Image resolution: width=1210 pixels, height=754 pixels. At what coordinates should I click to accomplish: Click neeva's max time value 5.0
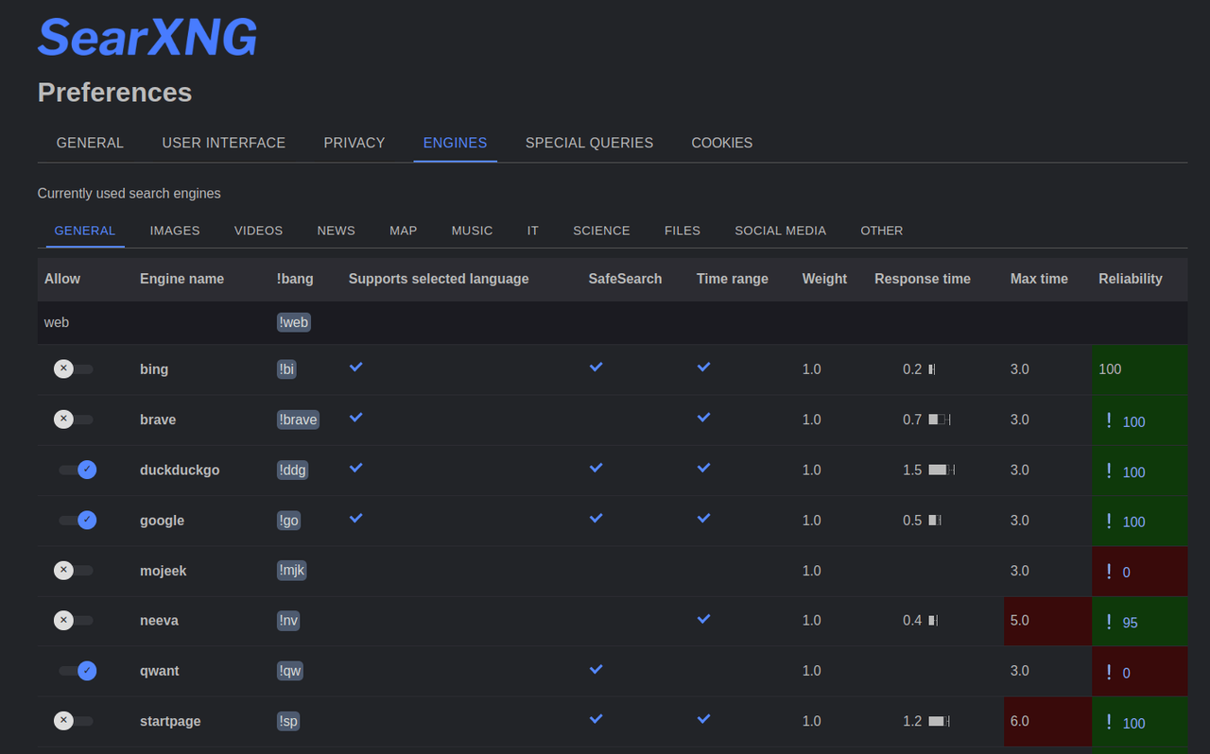[1019, 621]
